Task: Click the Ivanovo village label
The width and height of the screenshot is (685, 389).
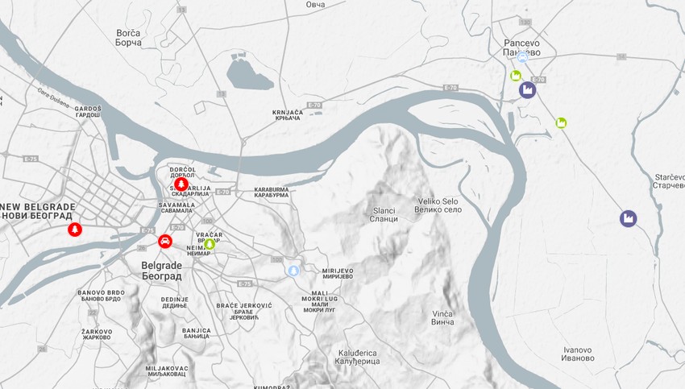Action: pos(578,354)
